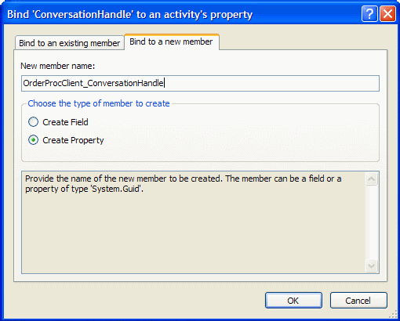The image size is (400, 321).
Task: Click the Help question mark icon
Action: point(369,13)
